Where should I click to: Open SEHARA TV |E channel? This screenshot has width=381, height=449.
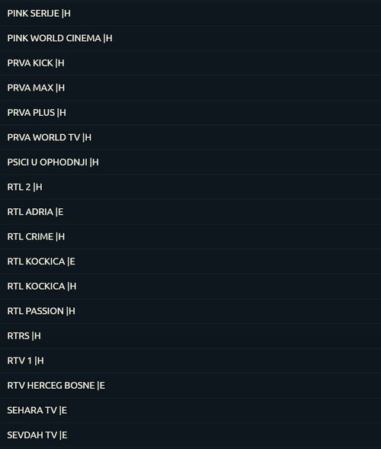190,410
